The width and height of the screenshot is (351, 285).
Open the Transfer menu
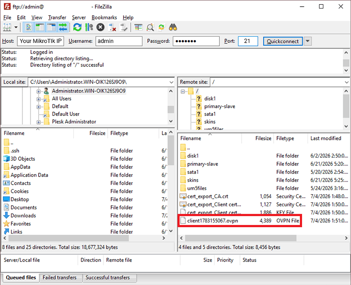coord(57,18)
